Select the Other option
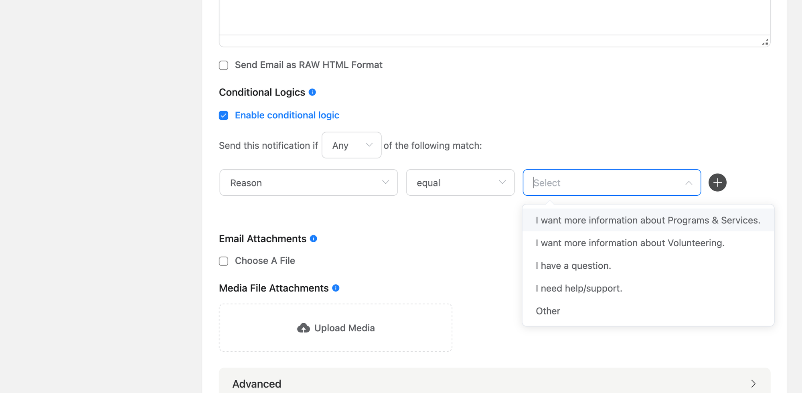Screen dimensions: 802x393 548,311
